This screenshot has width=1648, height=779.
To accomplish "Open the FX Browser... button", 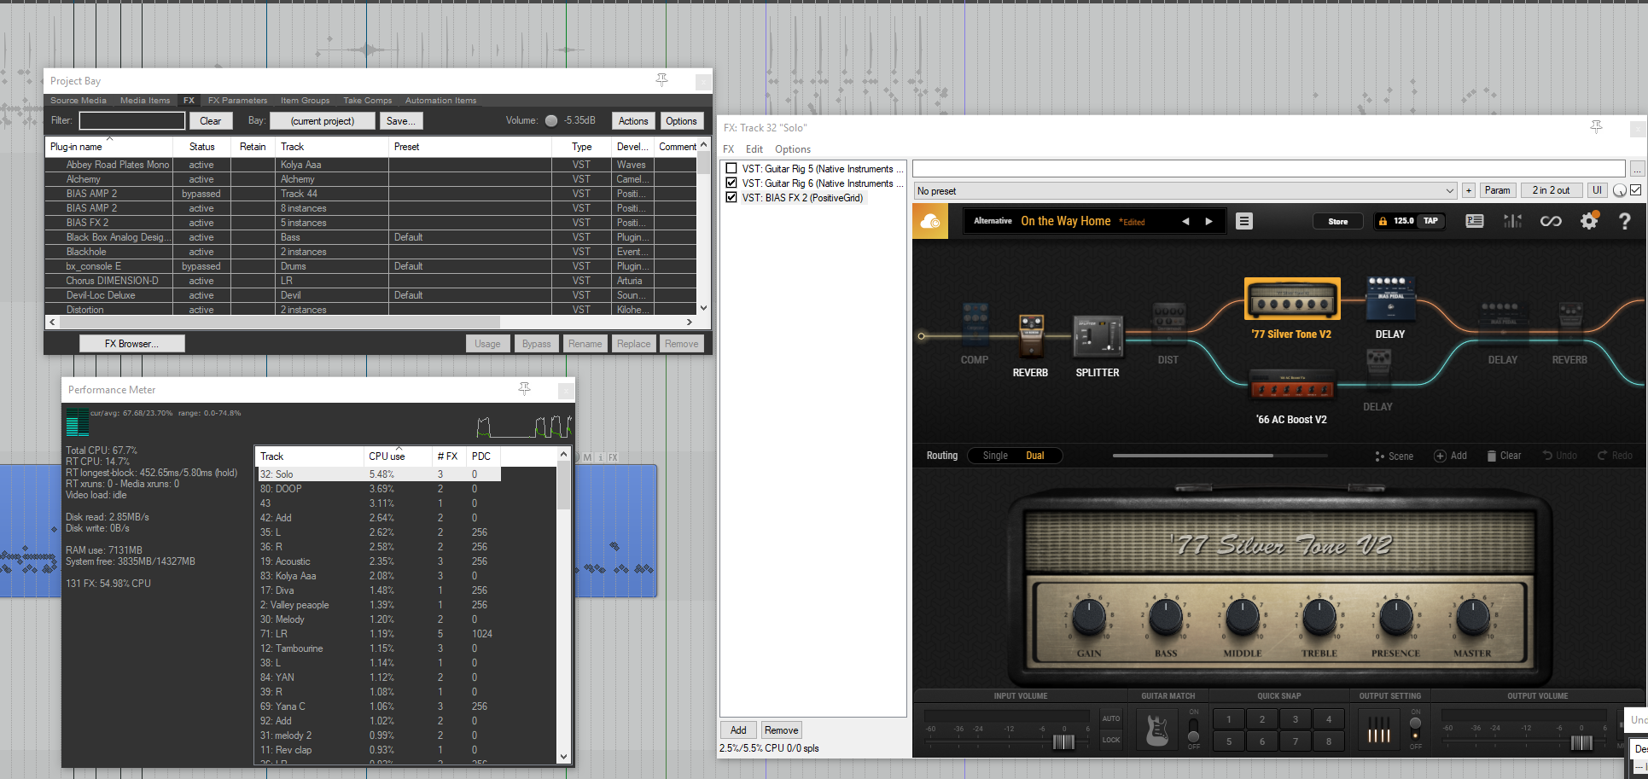I will 131,344.
